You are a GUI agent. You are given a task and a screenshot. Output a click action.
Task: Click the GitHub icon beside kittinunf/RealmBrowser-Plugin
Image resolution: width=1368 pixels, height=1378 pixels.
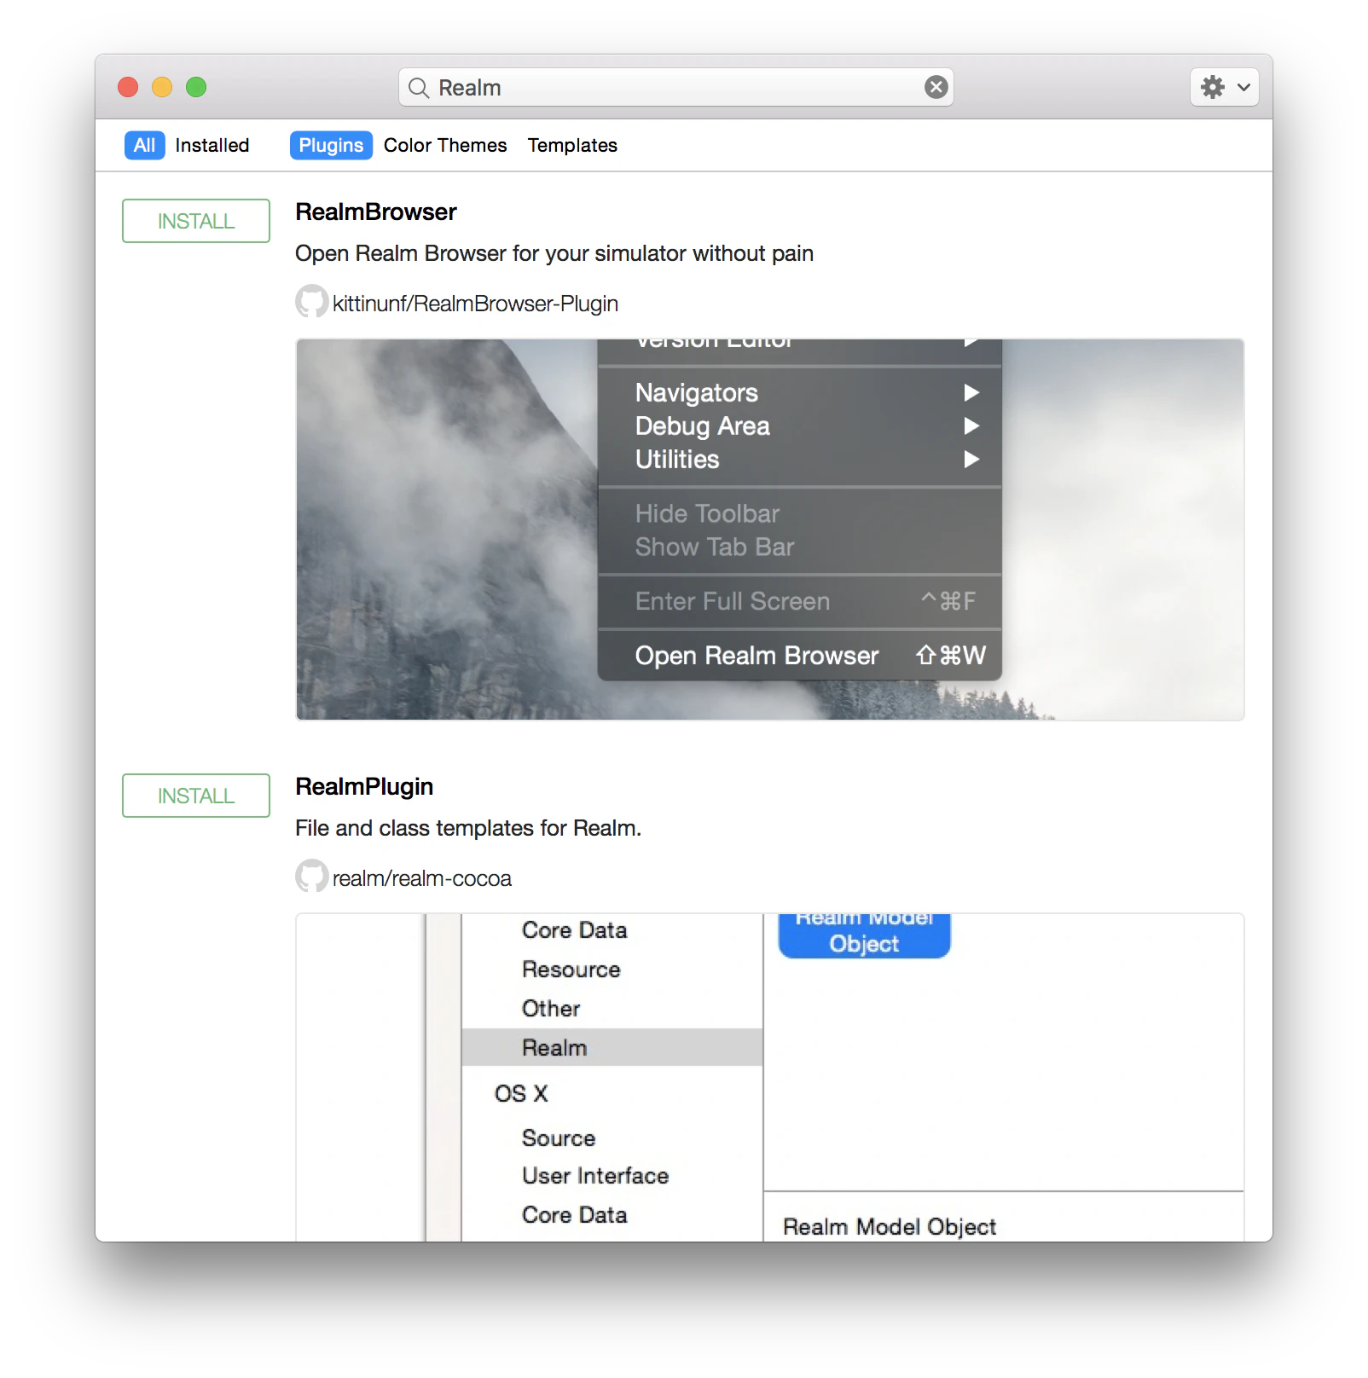click(311, 302)
